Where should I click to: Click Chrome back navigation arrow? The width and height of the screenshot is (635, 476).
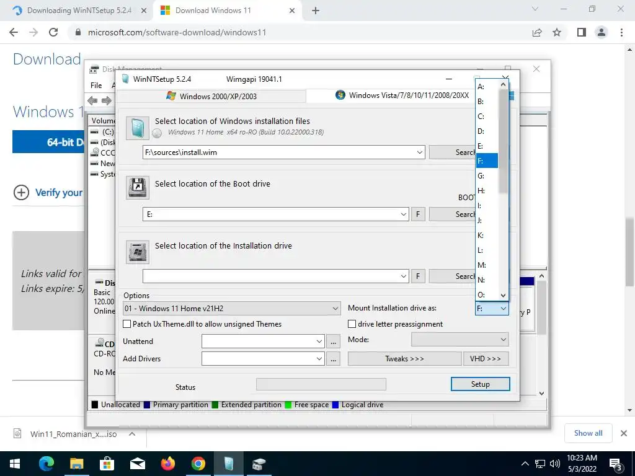click(x=14, y=32)
